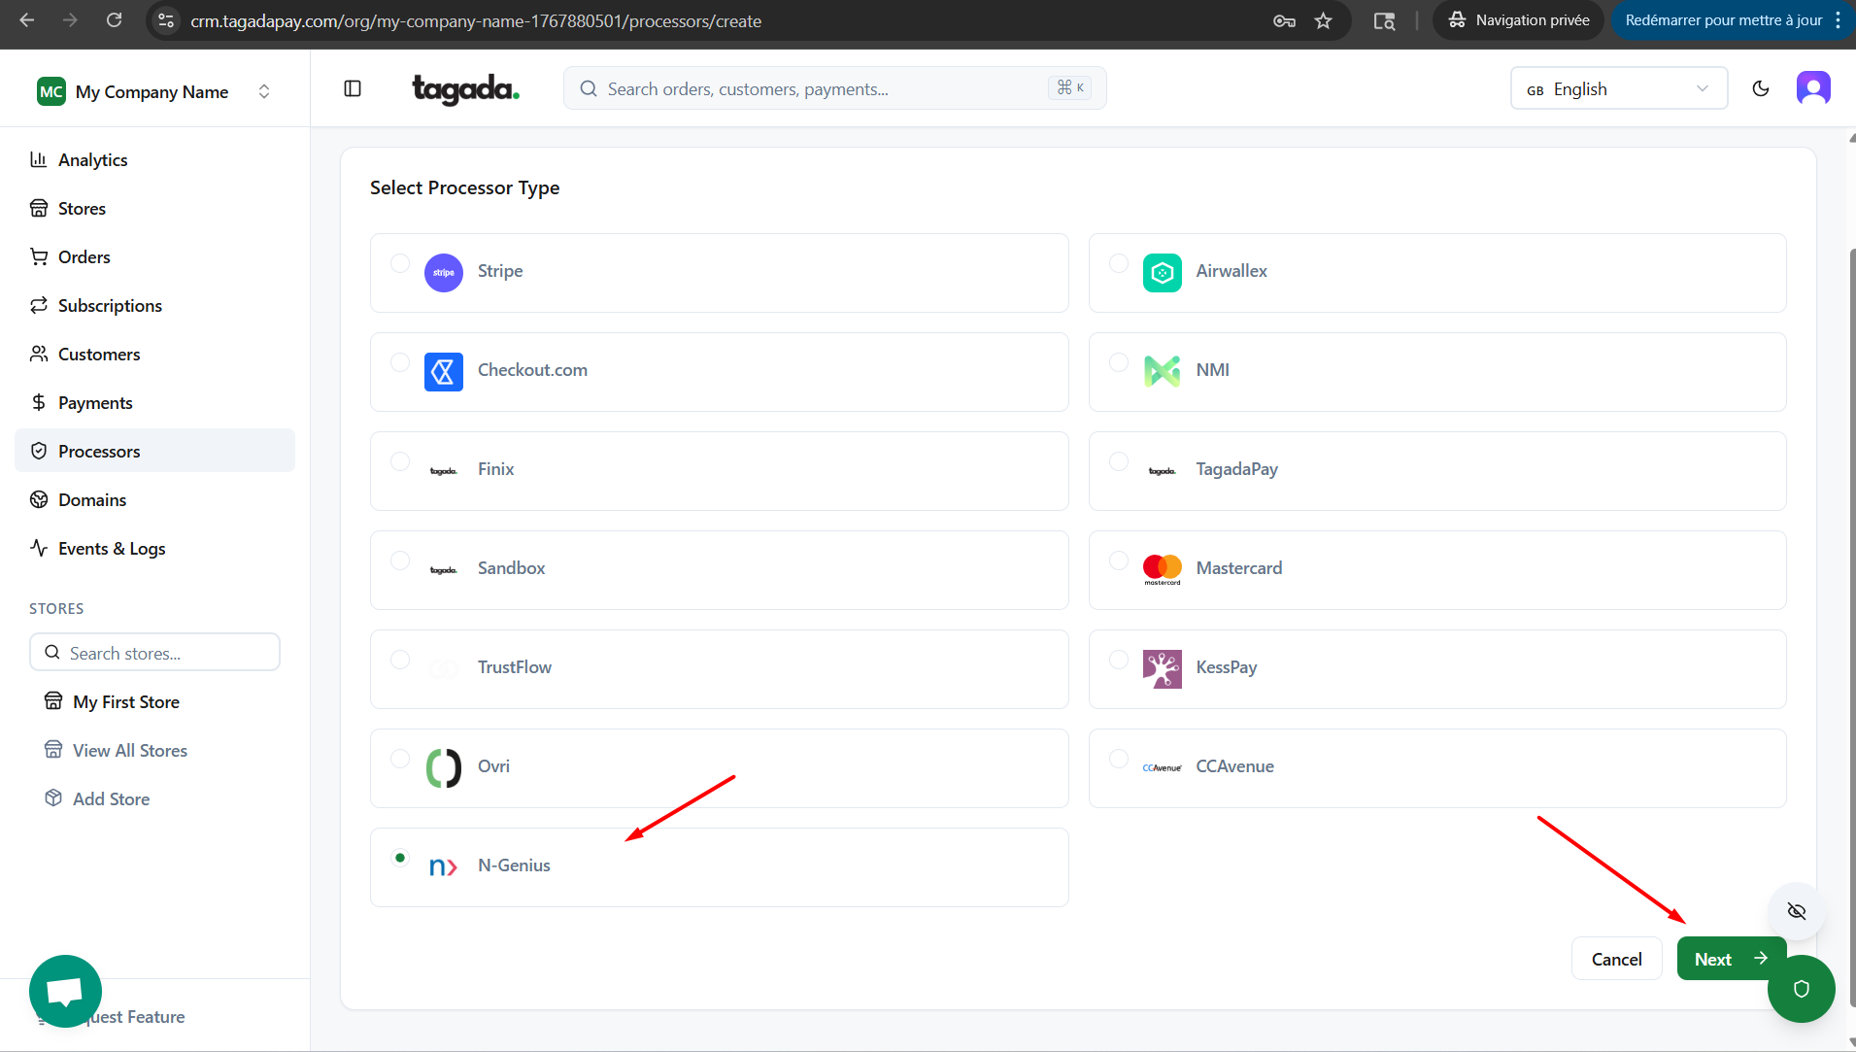Click the green shield floating button
The width and height of the screenshot is (1856, 1052).
pyautogui.click(x=1801, y=989)
